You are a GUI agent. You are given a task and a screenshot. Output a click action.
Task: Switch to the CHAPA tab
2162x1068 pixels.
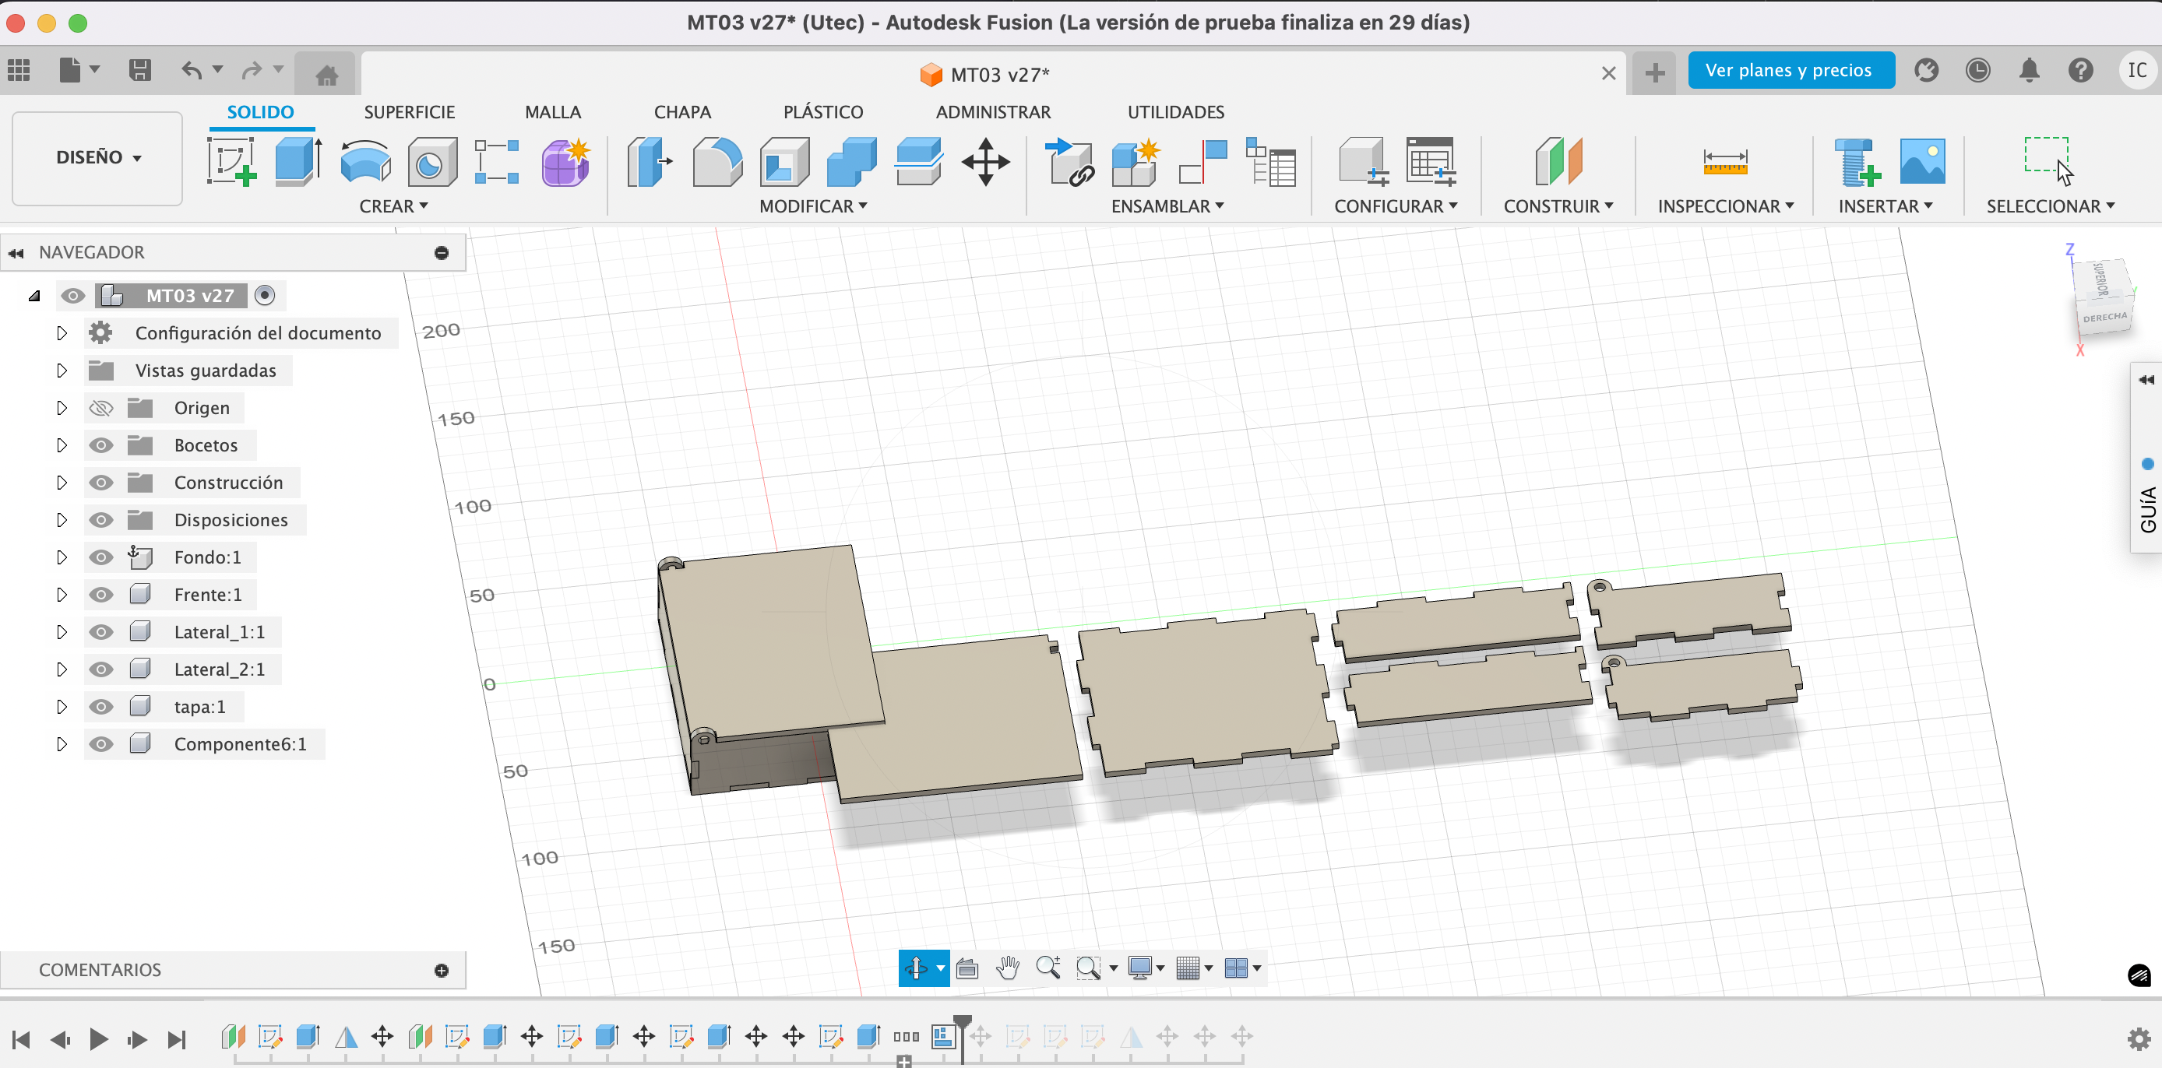point(681,111)
